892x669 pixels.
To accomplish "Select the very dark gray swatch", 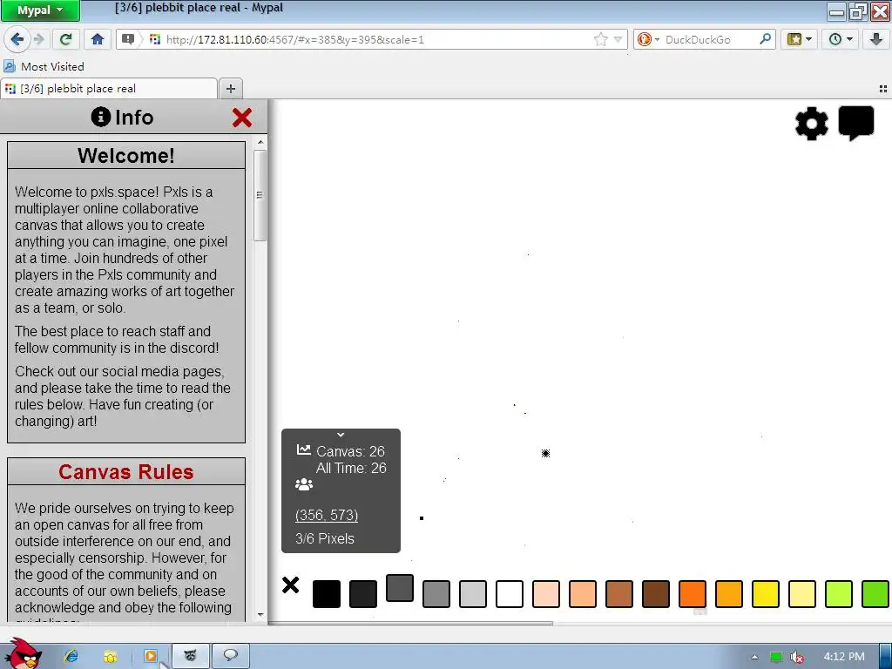I will 363,594.
